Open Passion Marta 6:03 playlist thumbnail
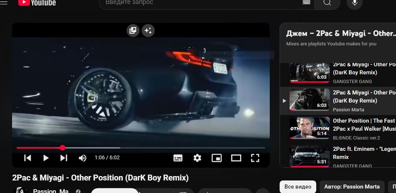 click(309, 100)
